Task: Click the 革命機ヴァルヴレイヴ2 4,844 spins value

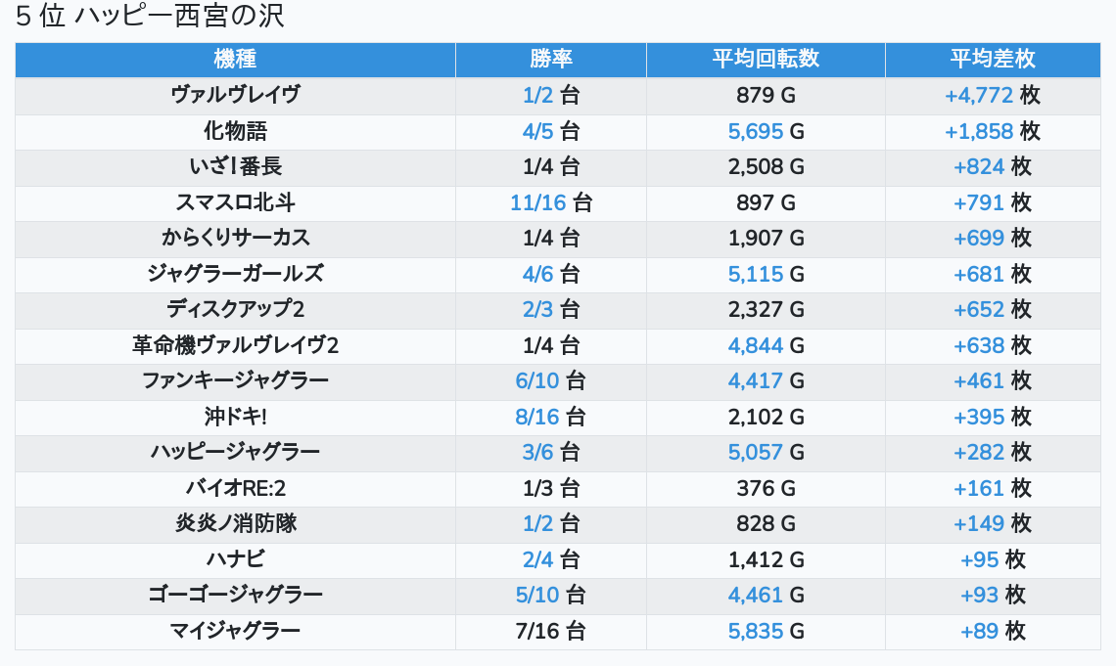Action: [756, 345]
